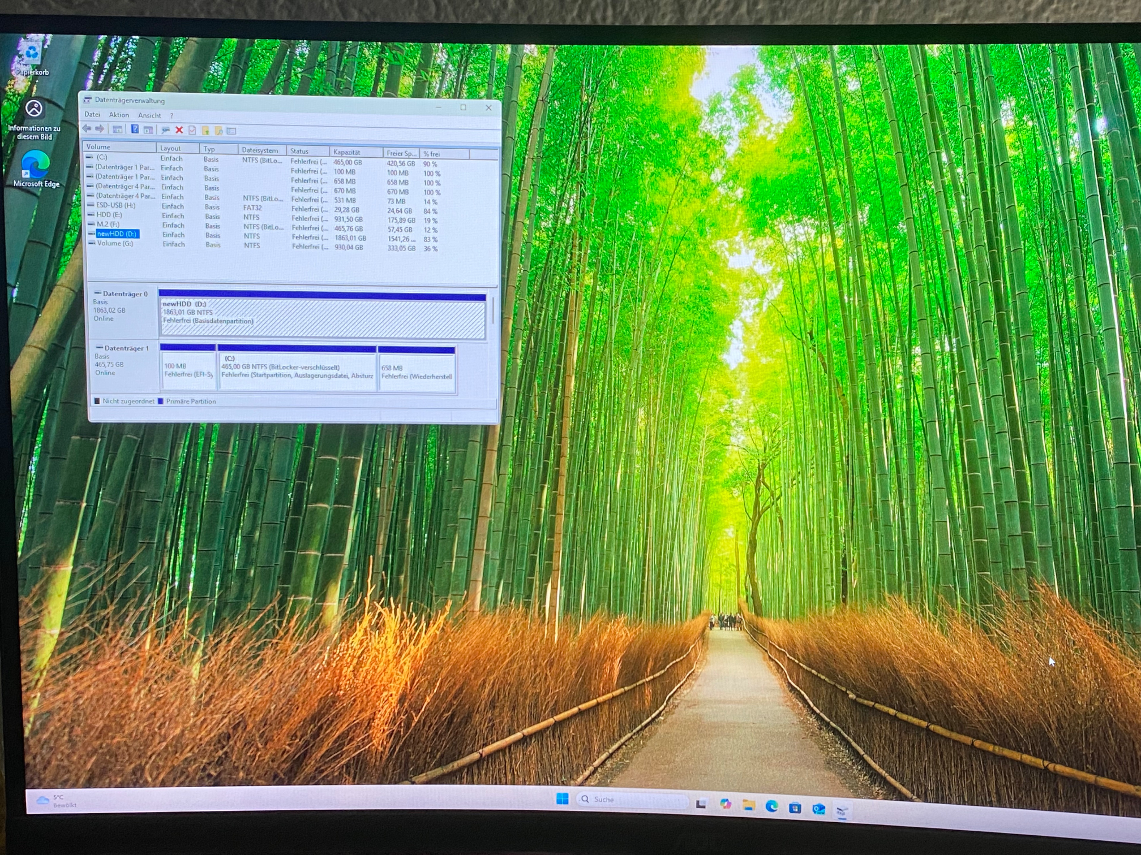Image resolution: width=1141 pixels, height=855 pixels.
Task: Open the Aktion menu
Action: [119, 115]
